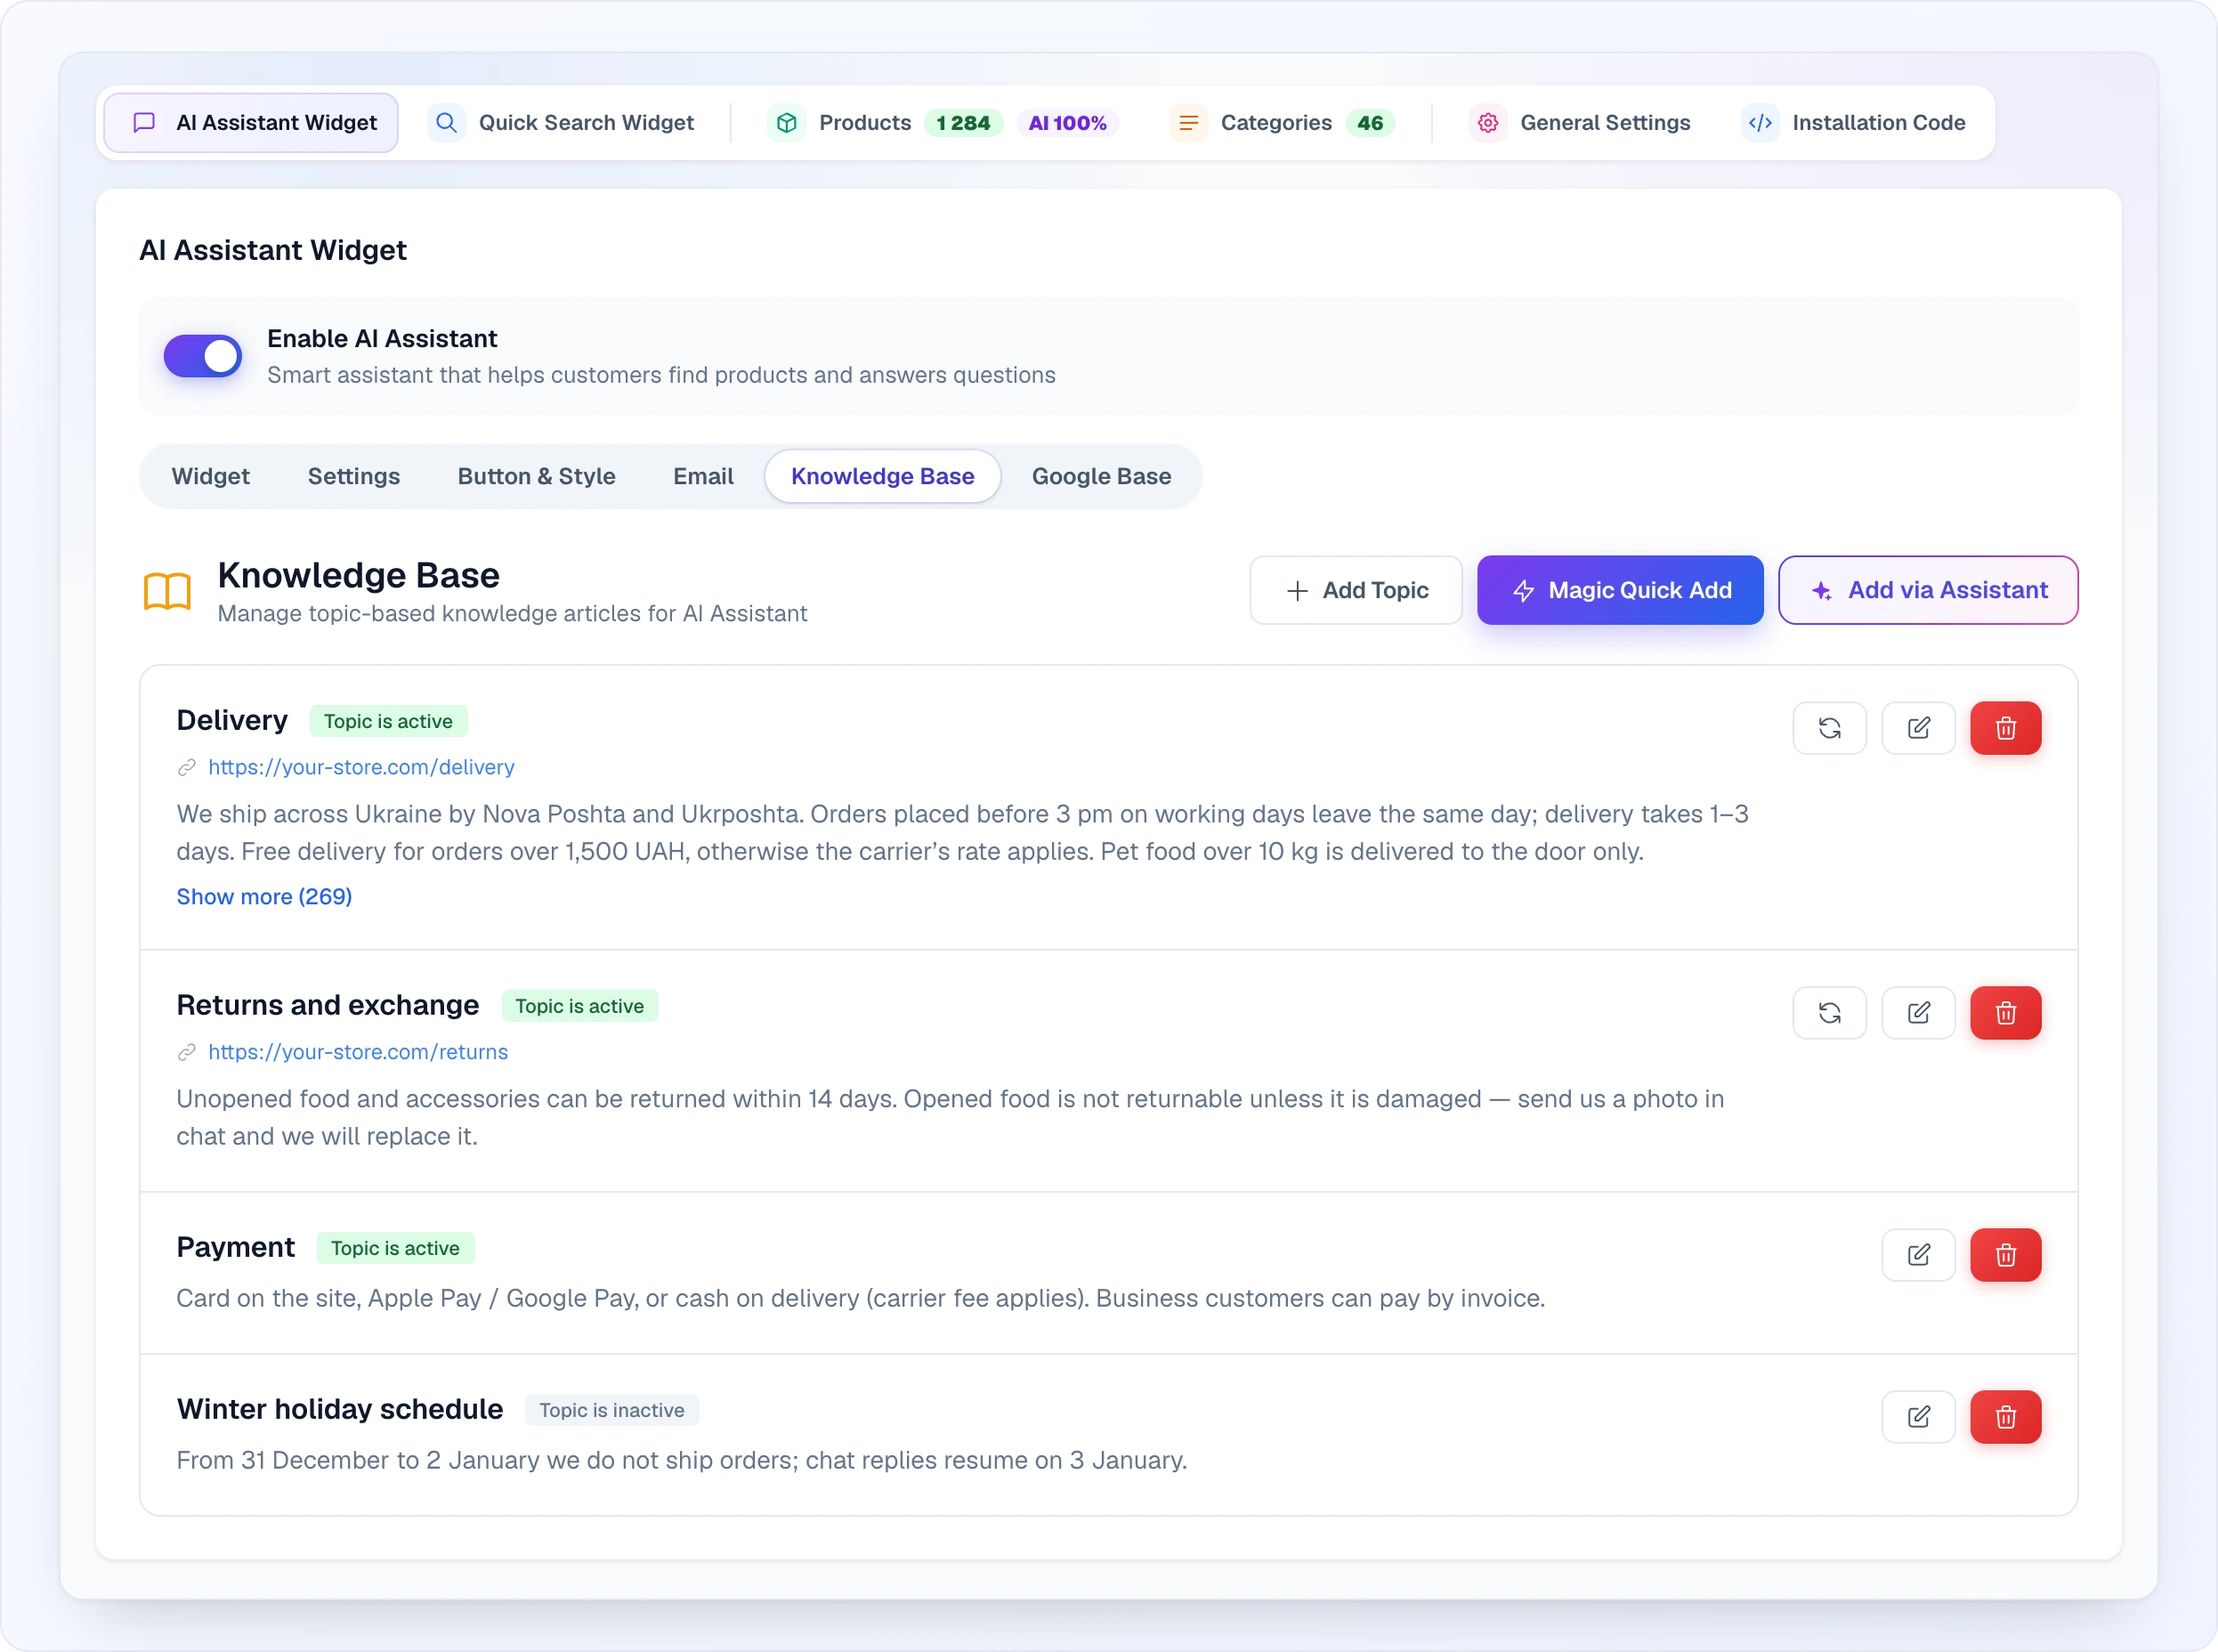Select the Settings sub-tab
Viewport: 2218px width, 1652px height.
click(x=354, y=476)
